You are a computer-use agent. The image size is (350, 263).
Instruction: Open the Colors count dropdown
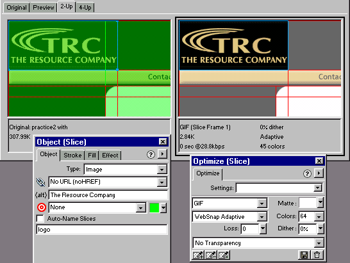point(319,216)
